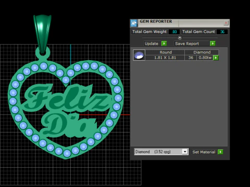Click the Gem Reporter title bar icon

pos(134,23)
